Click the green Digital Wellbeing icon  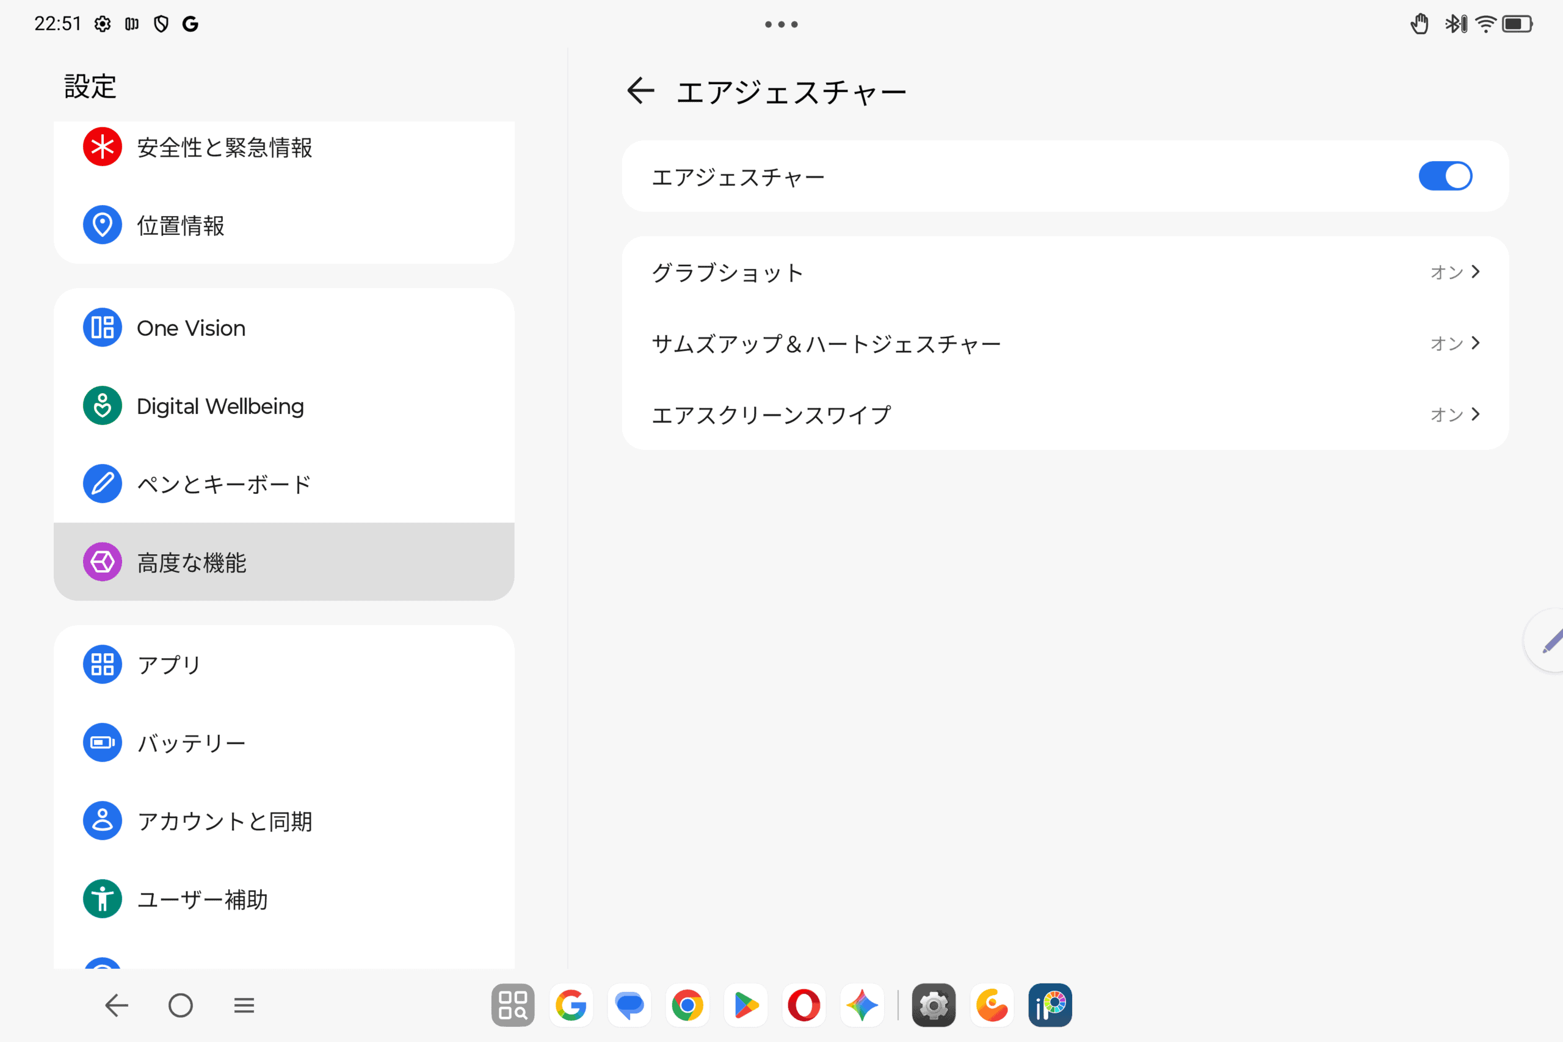click(103, 405)
